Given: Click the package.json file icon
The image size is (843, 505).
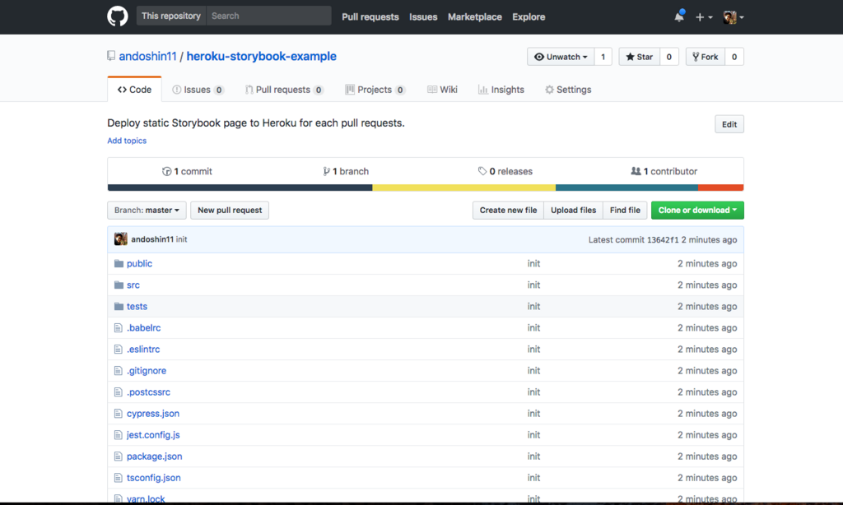Looking at the screenshot, I should point(119,456).
